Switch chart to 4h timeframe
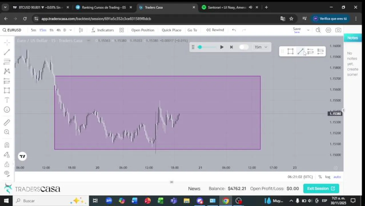 tap(58, 30)
